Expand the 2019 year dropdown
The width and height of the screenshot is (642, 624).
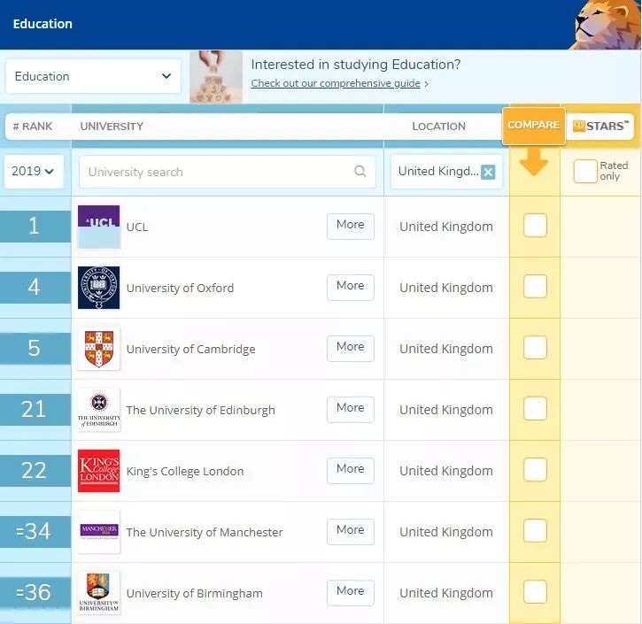point(35,172)
